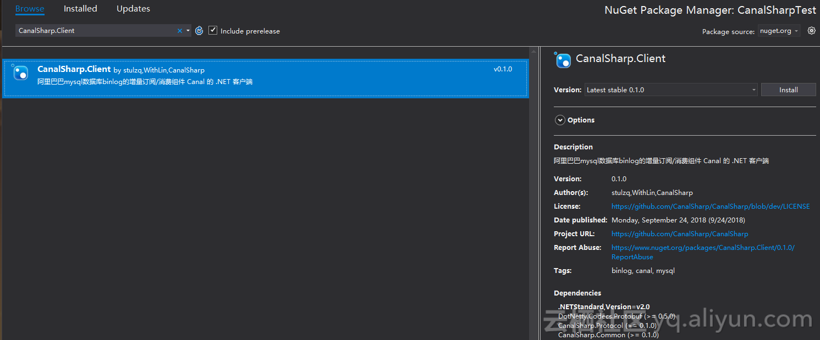Open the Package source dropdown nuget.org
This screenshot has width=820, height=340.
click(779, 31)
